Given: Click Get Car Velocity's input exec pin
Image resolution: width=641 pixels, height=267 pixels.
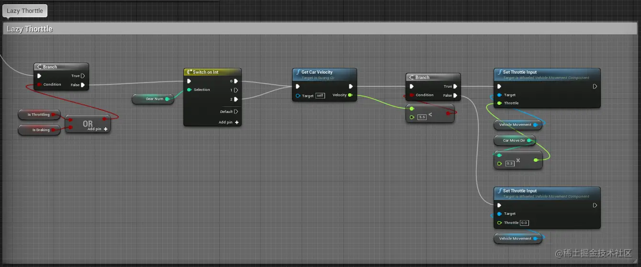Looking at the screenshot, I should click(298, 87).
